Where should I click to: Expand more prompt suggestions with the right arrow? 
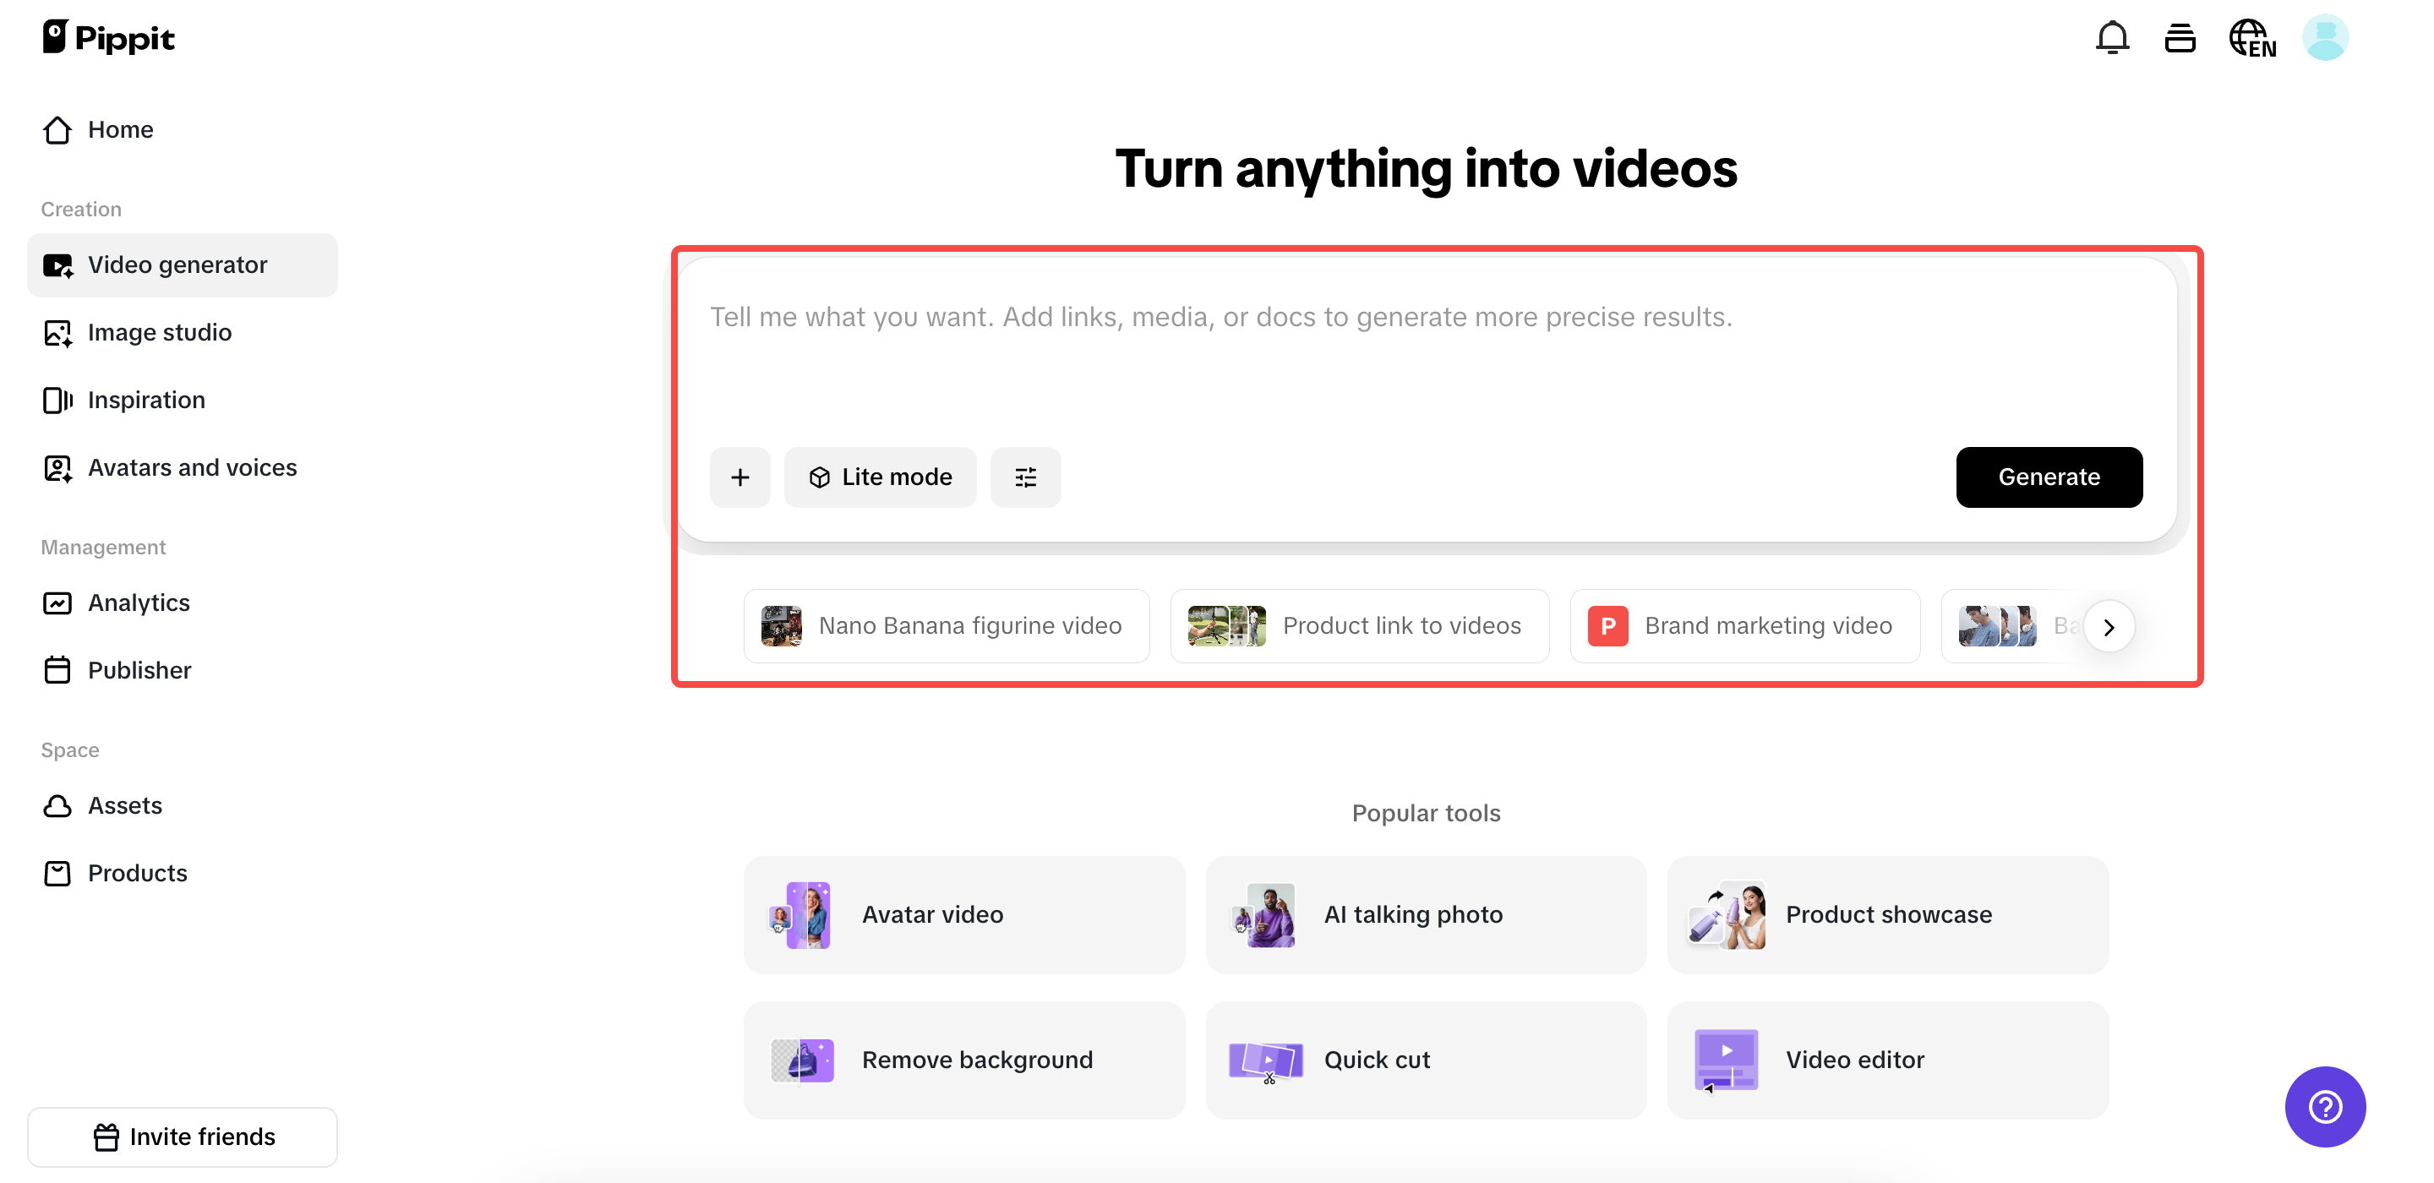(2109, 625)
